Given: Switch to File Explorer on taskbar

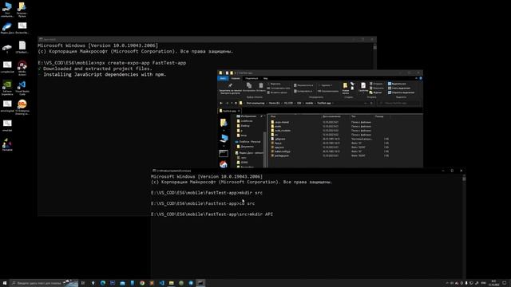Looking at the screenshot, I should [x=172, y=283].
